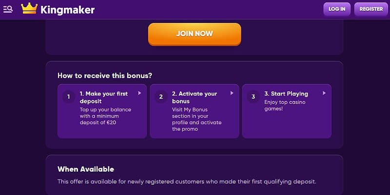Image resolution: width=390 pixels, height=195 pixels.
Task: Click the "How to receive this bonus?" heading
Action: pyautogui.click(x=104, y=76)
